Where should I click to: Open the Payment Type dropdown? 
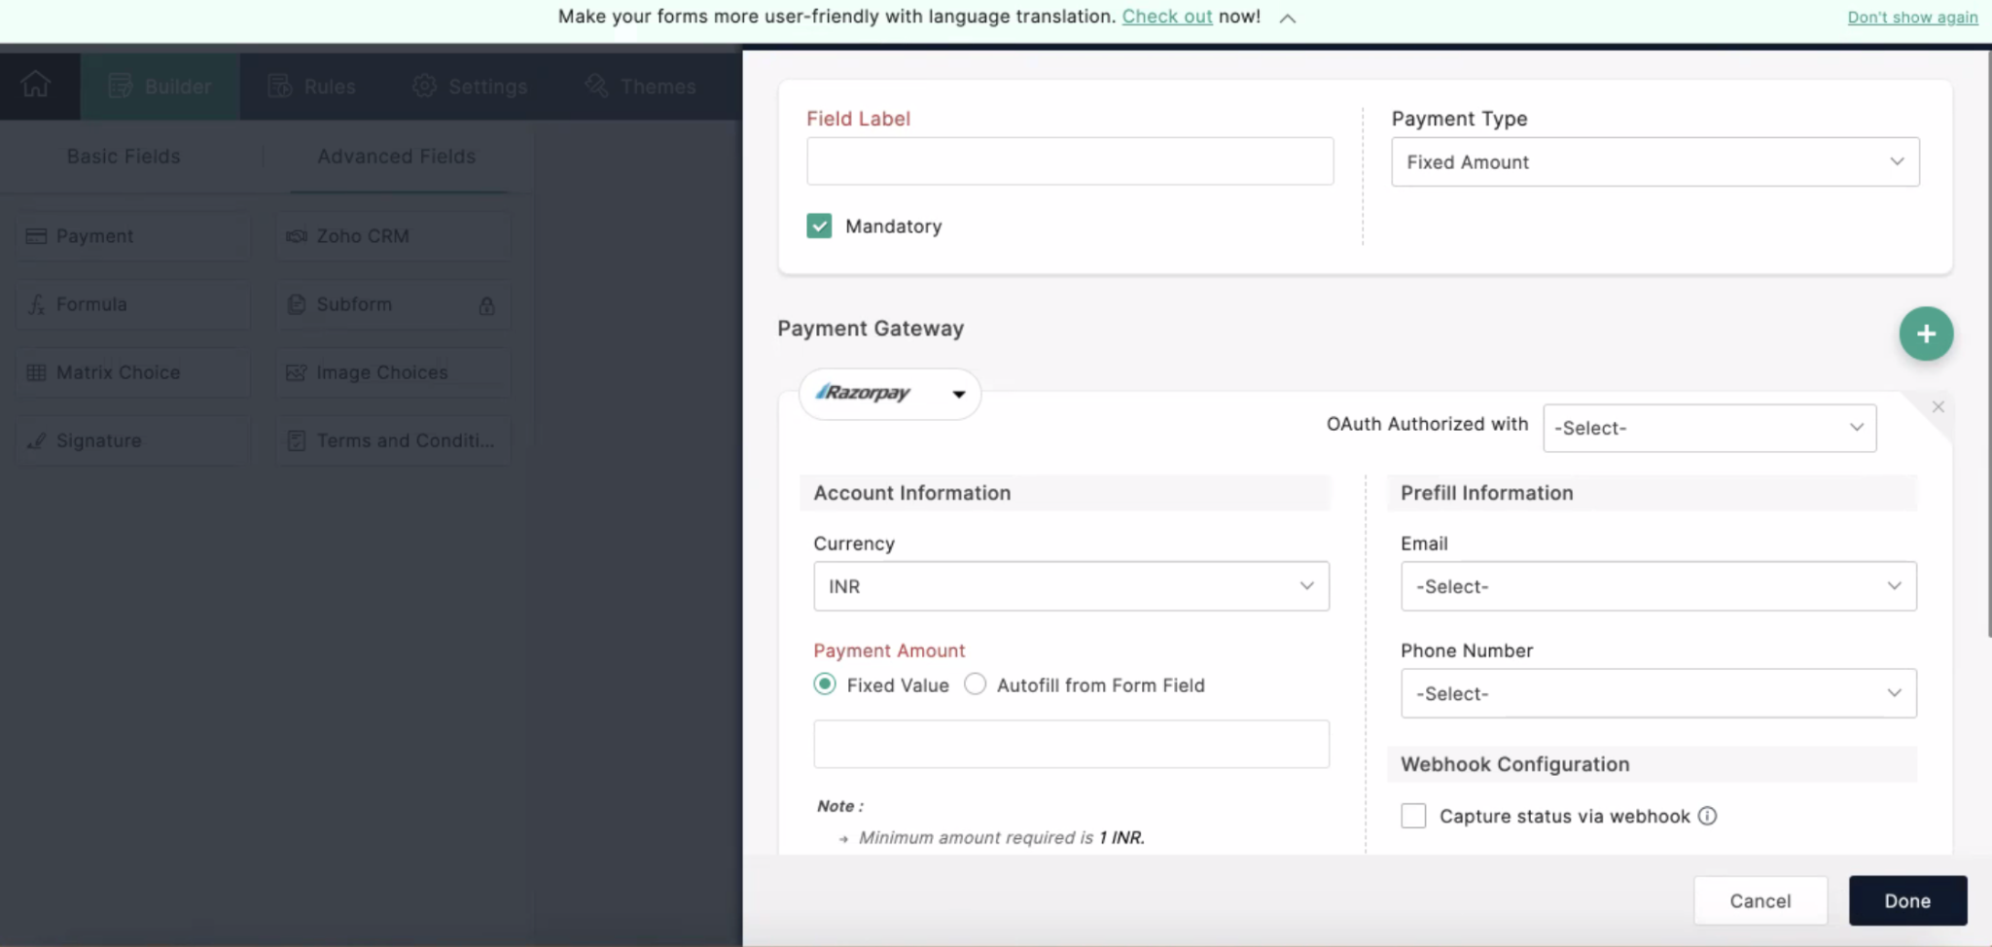(1654, 162)
